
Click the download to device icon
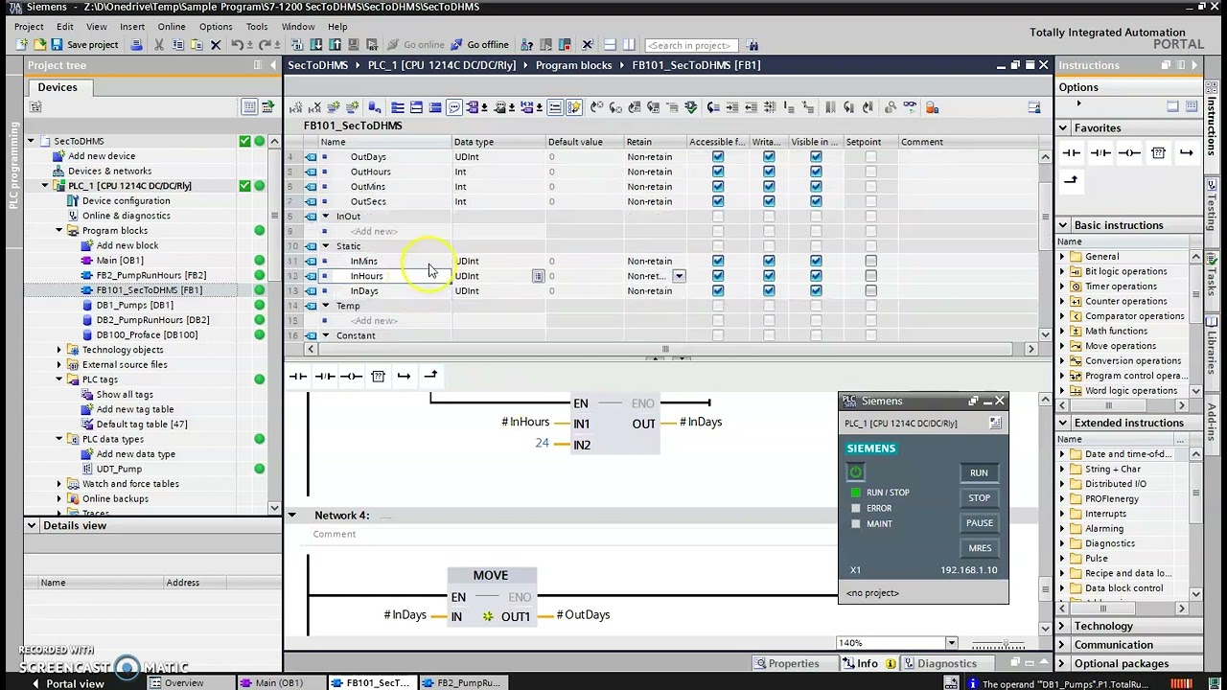[x=316, y=45]
